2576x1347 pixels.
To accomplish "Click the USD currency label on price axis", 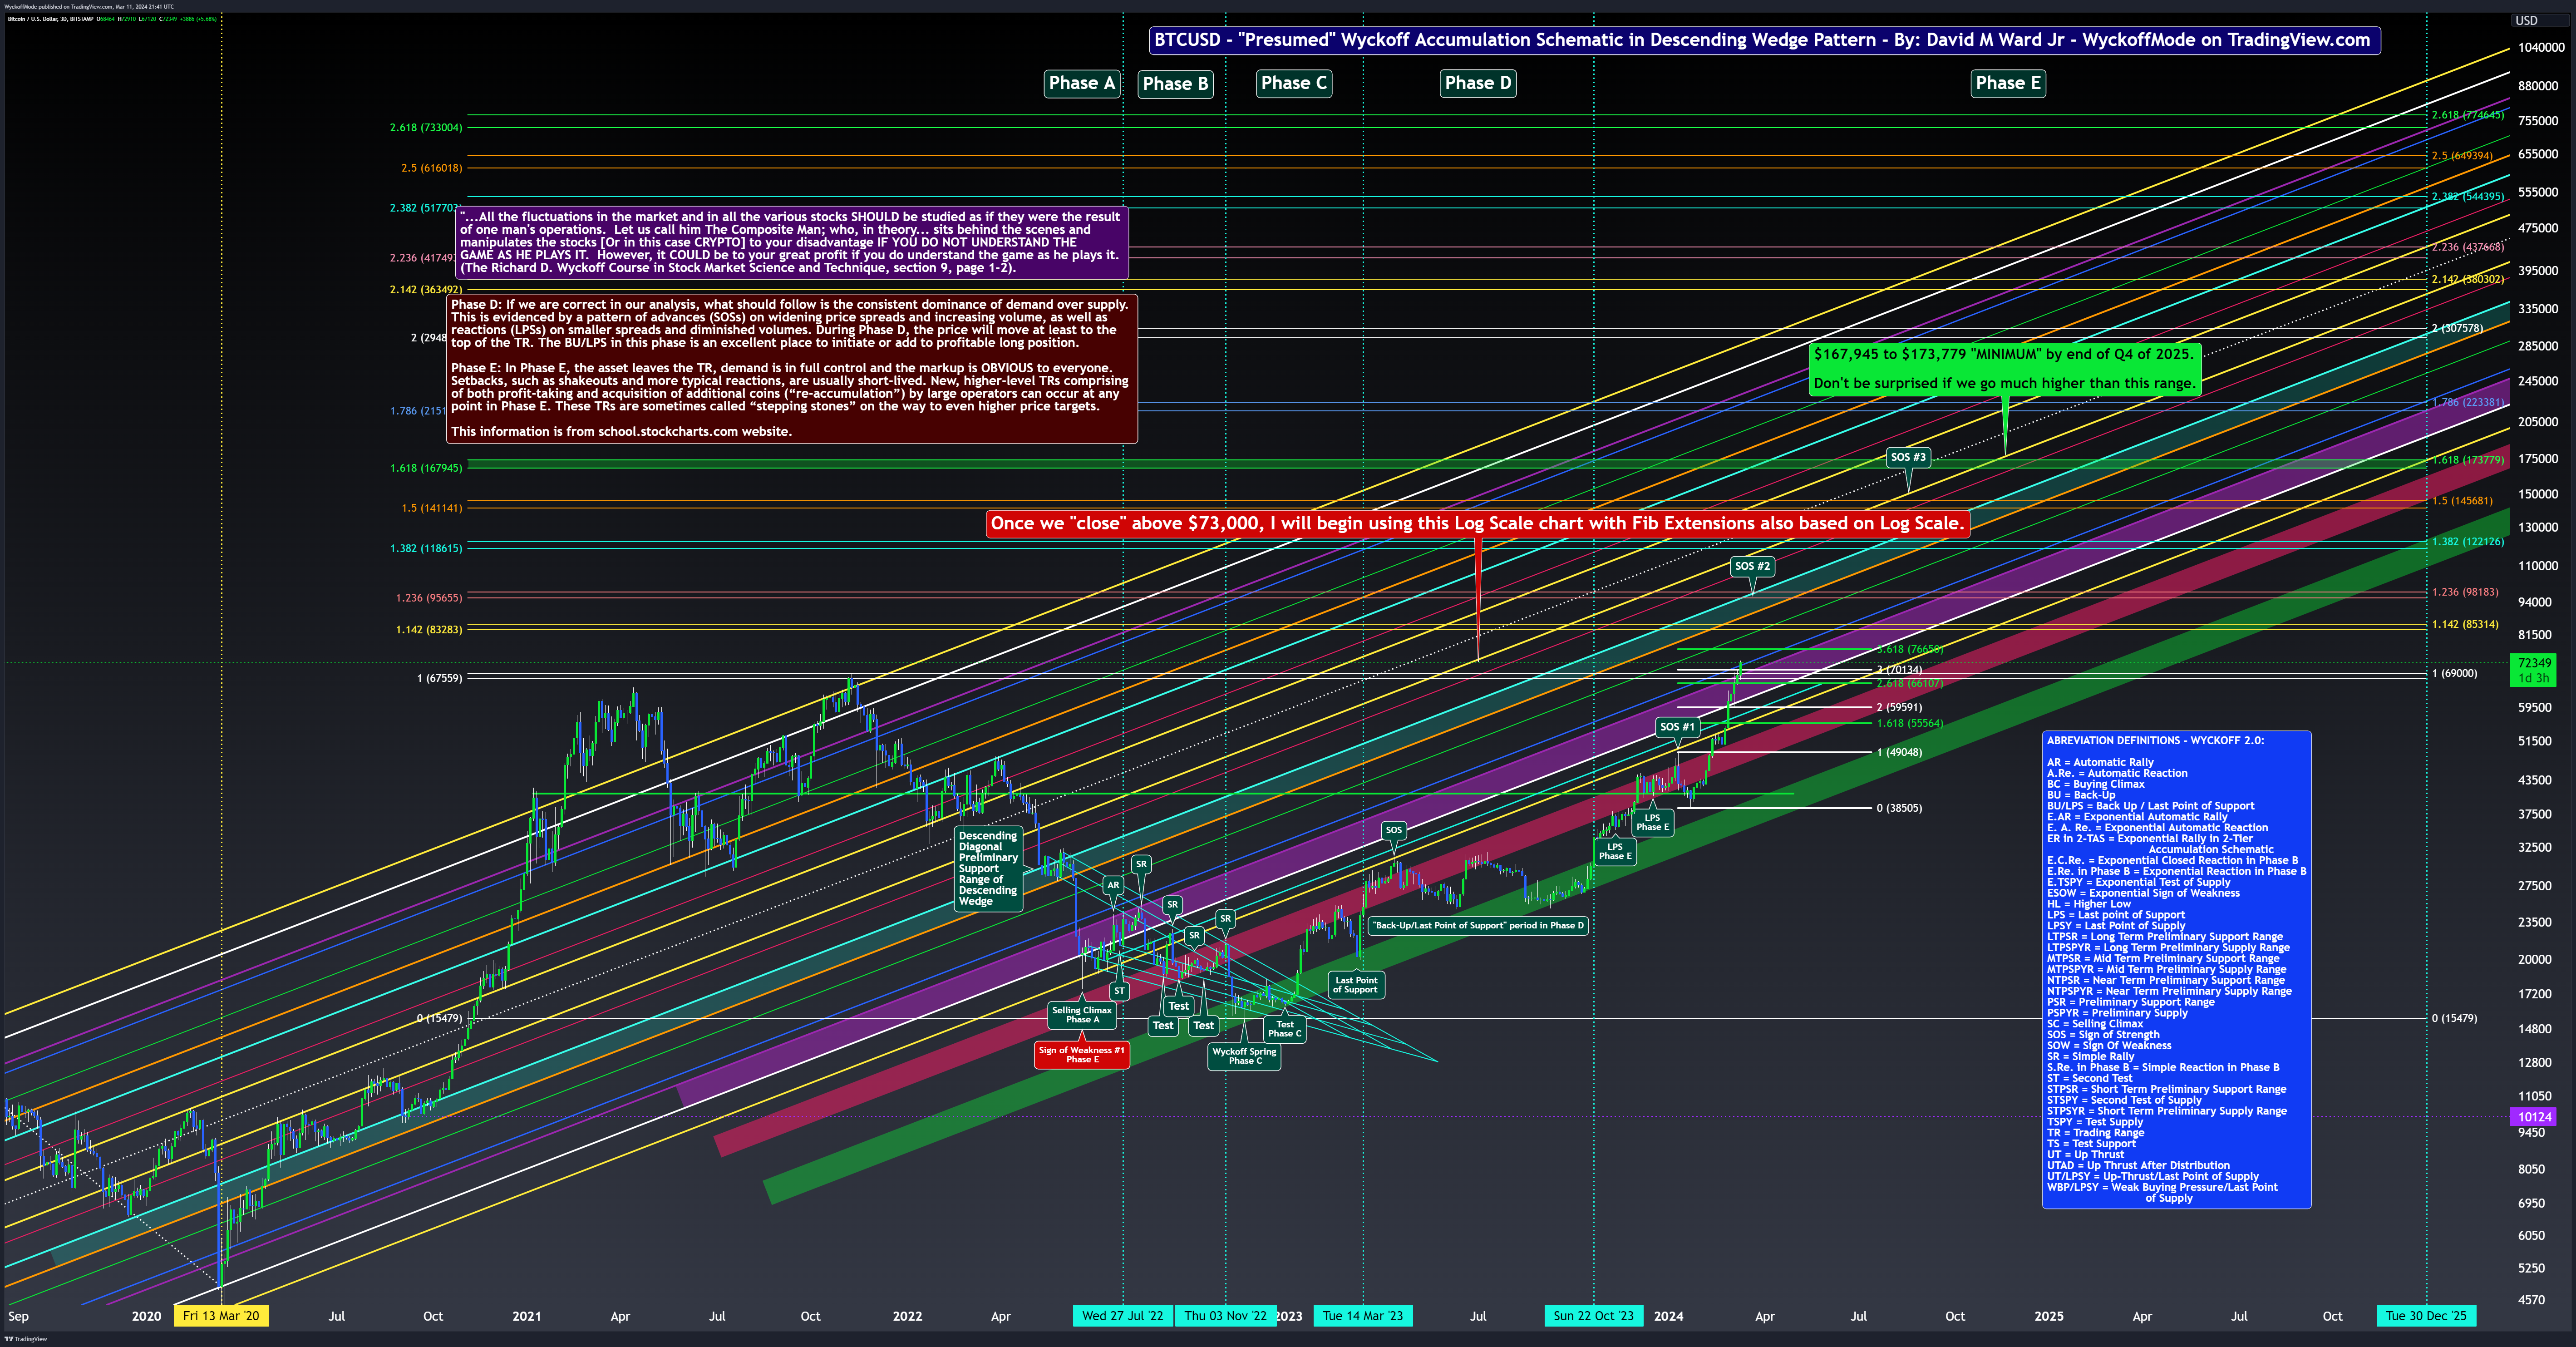I will click(2526, 20).
